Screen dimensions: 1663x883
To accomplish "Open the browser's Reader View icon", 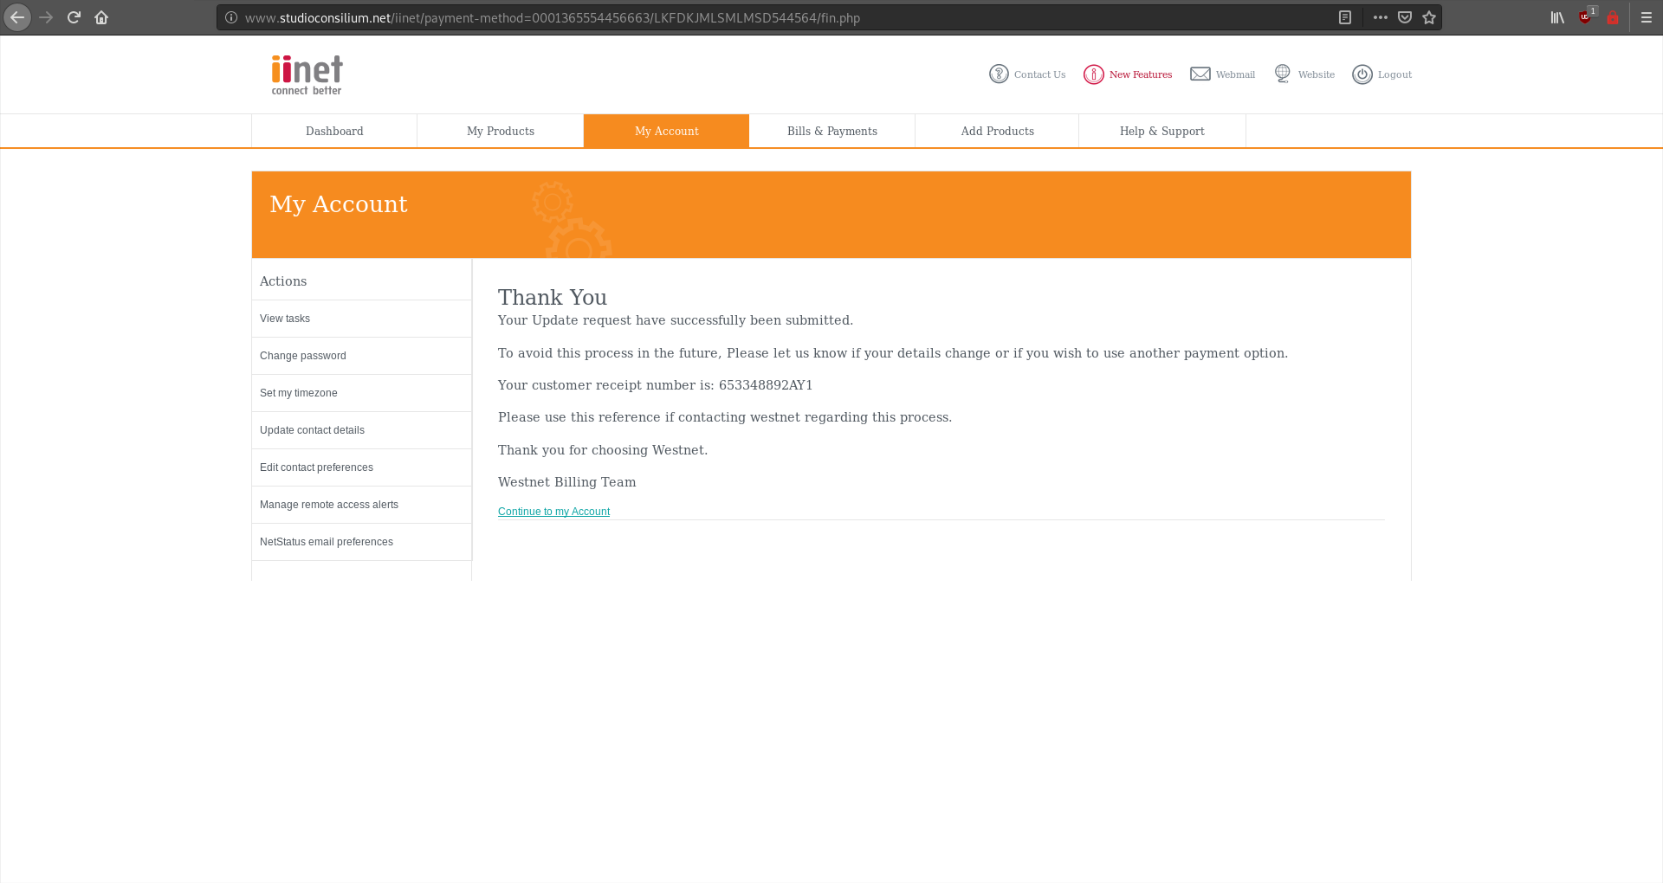I will 1345,16.
